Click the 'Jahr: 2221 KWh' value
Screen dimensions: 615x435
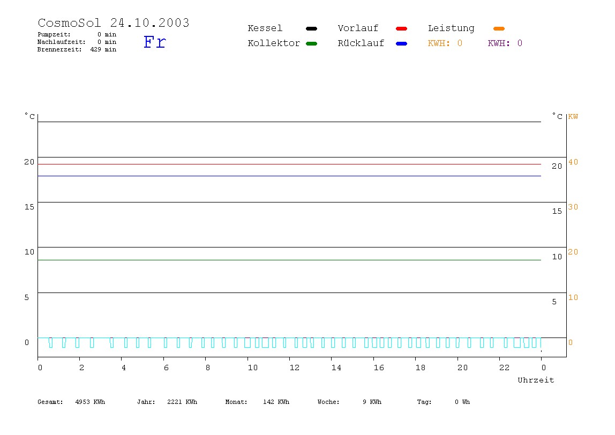[167, 402]
